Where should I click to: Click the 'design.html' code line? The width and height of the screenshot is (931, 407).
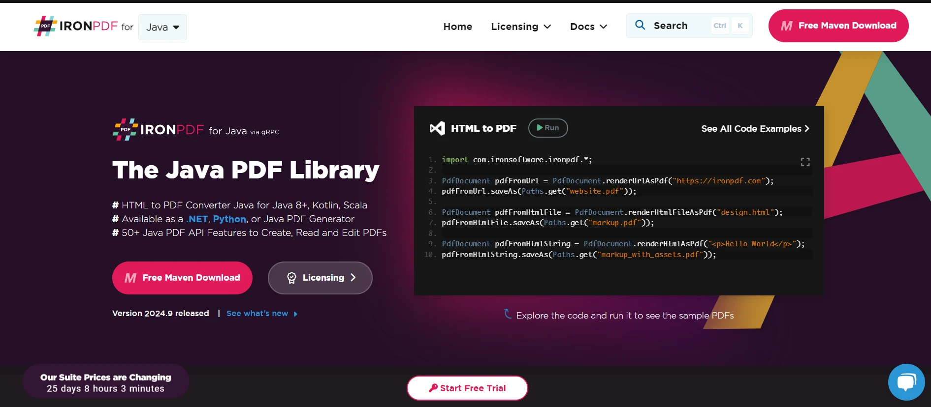612,212
